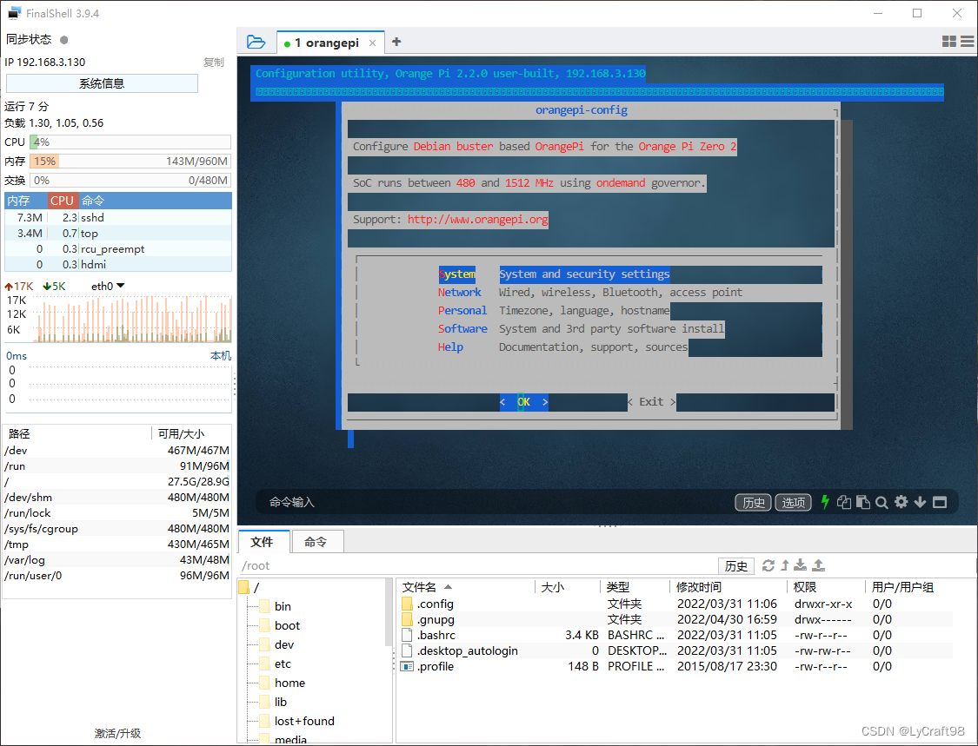978x746 pixels.
Task: Sort processes by 命令 column
Action: point(156,201)
